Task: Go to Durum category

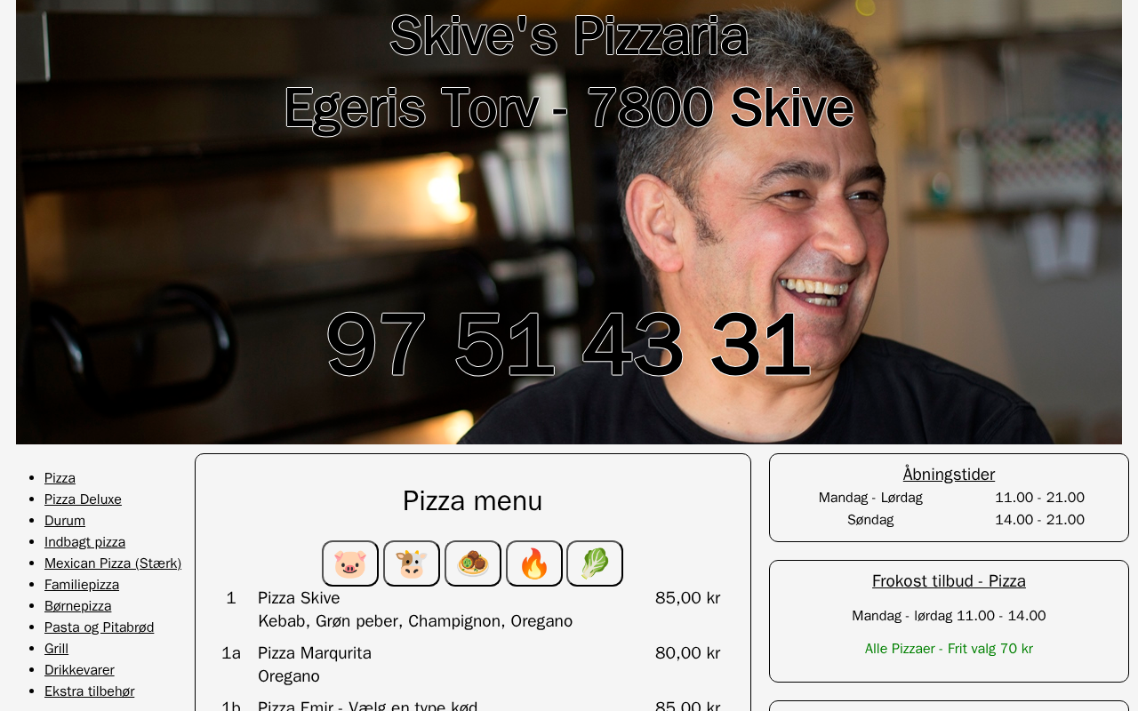Action: (x=65, y=521)
